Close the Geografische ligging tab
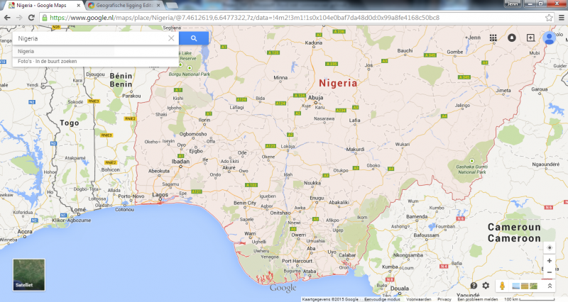Screen dimensions: 568x302 [158, 6]
